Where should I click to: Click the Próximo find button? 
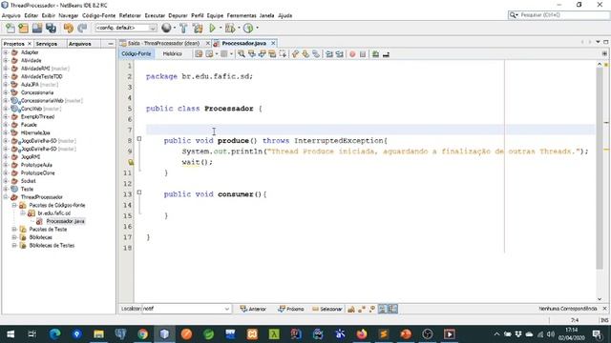pyautogui.click(x=291, y=309)
